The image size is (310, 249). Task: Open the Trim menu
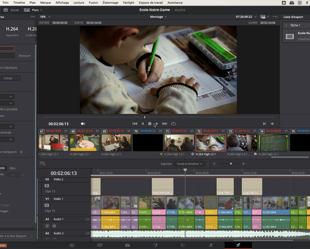pyautogui.click(x=5, y=3)
